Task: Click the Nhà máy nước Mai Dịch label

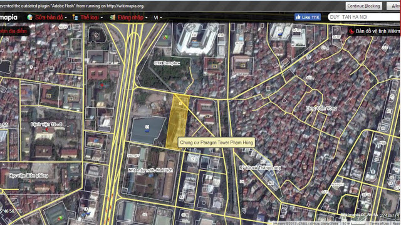Action: pos(150,170)
